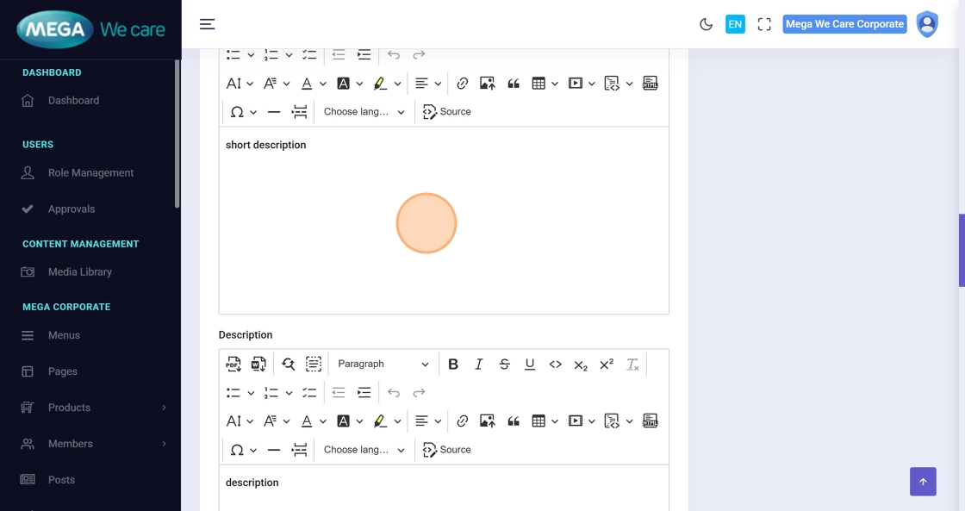
Task: Enter fullscreen mode from header
Action: coord(763,24)
